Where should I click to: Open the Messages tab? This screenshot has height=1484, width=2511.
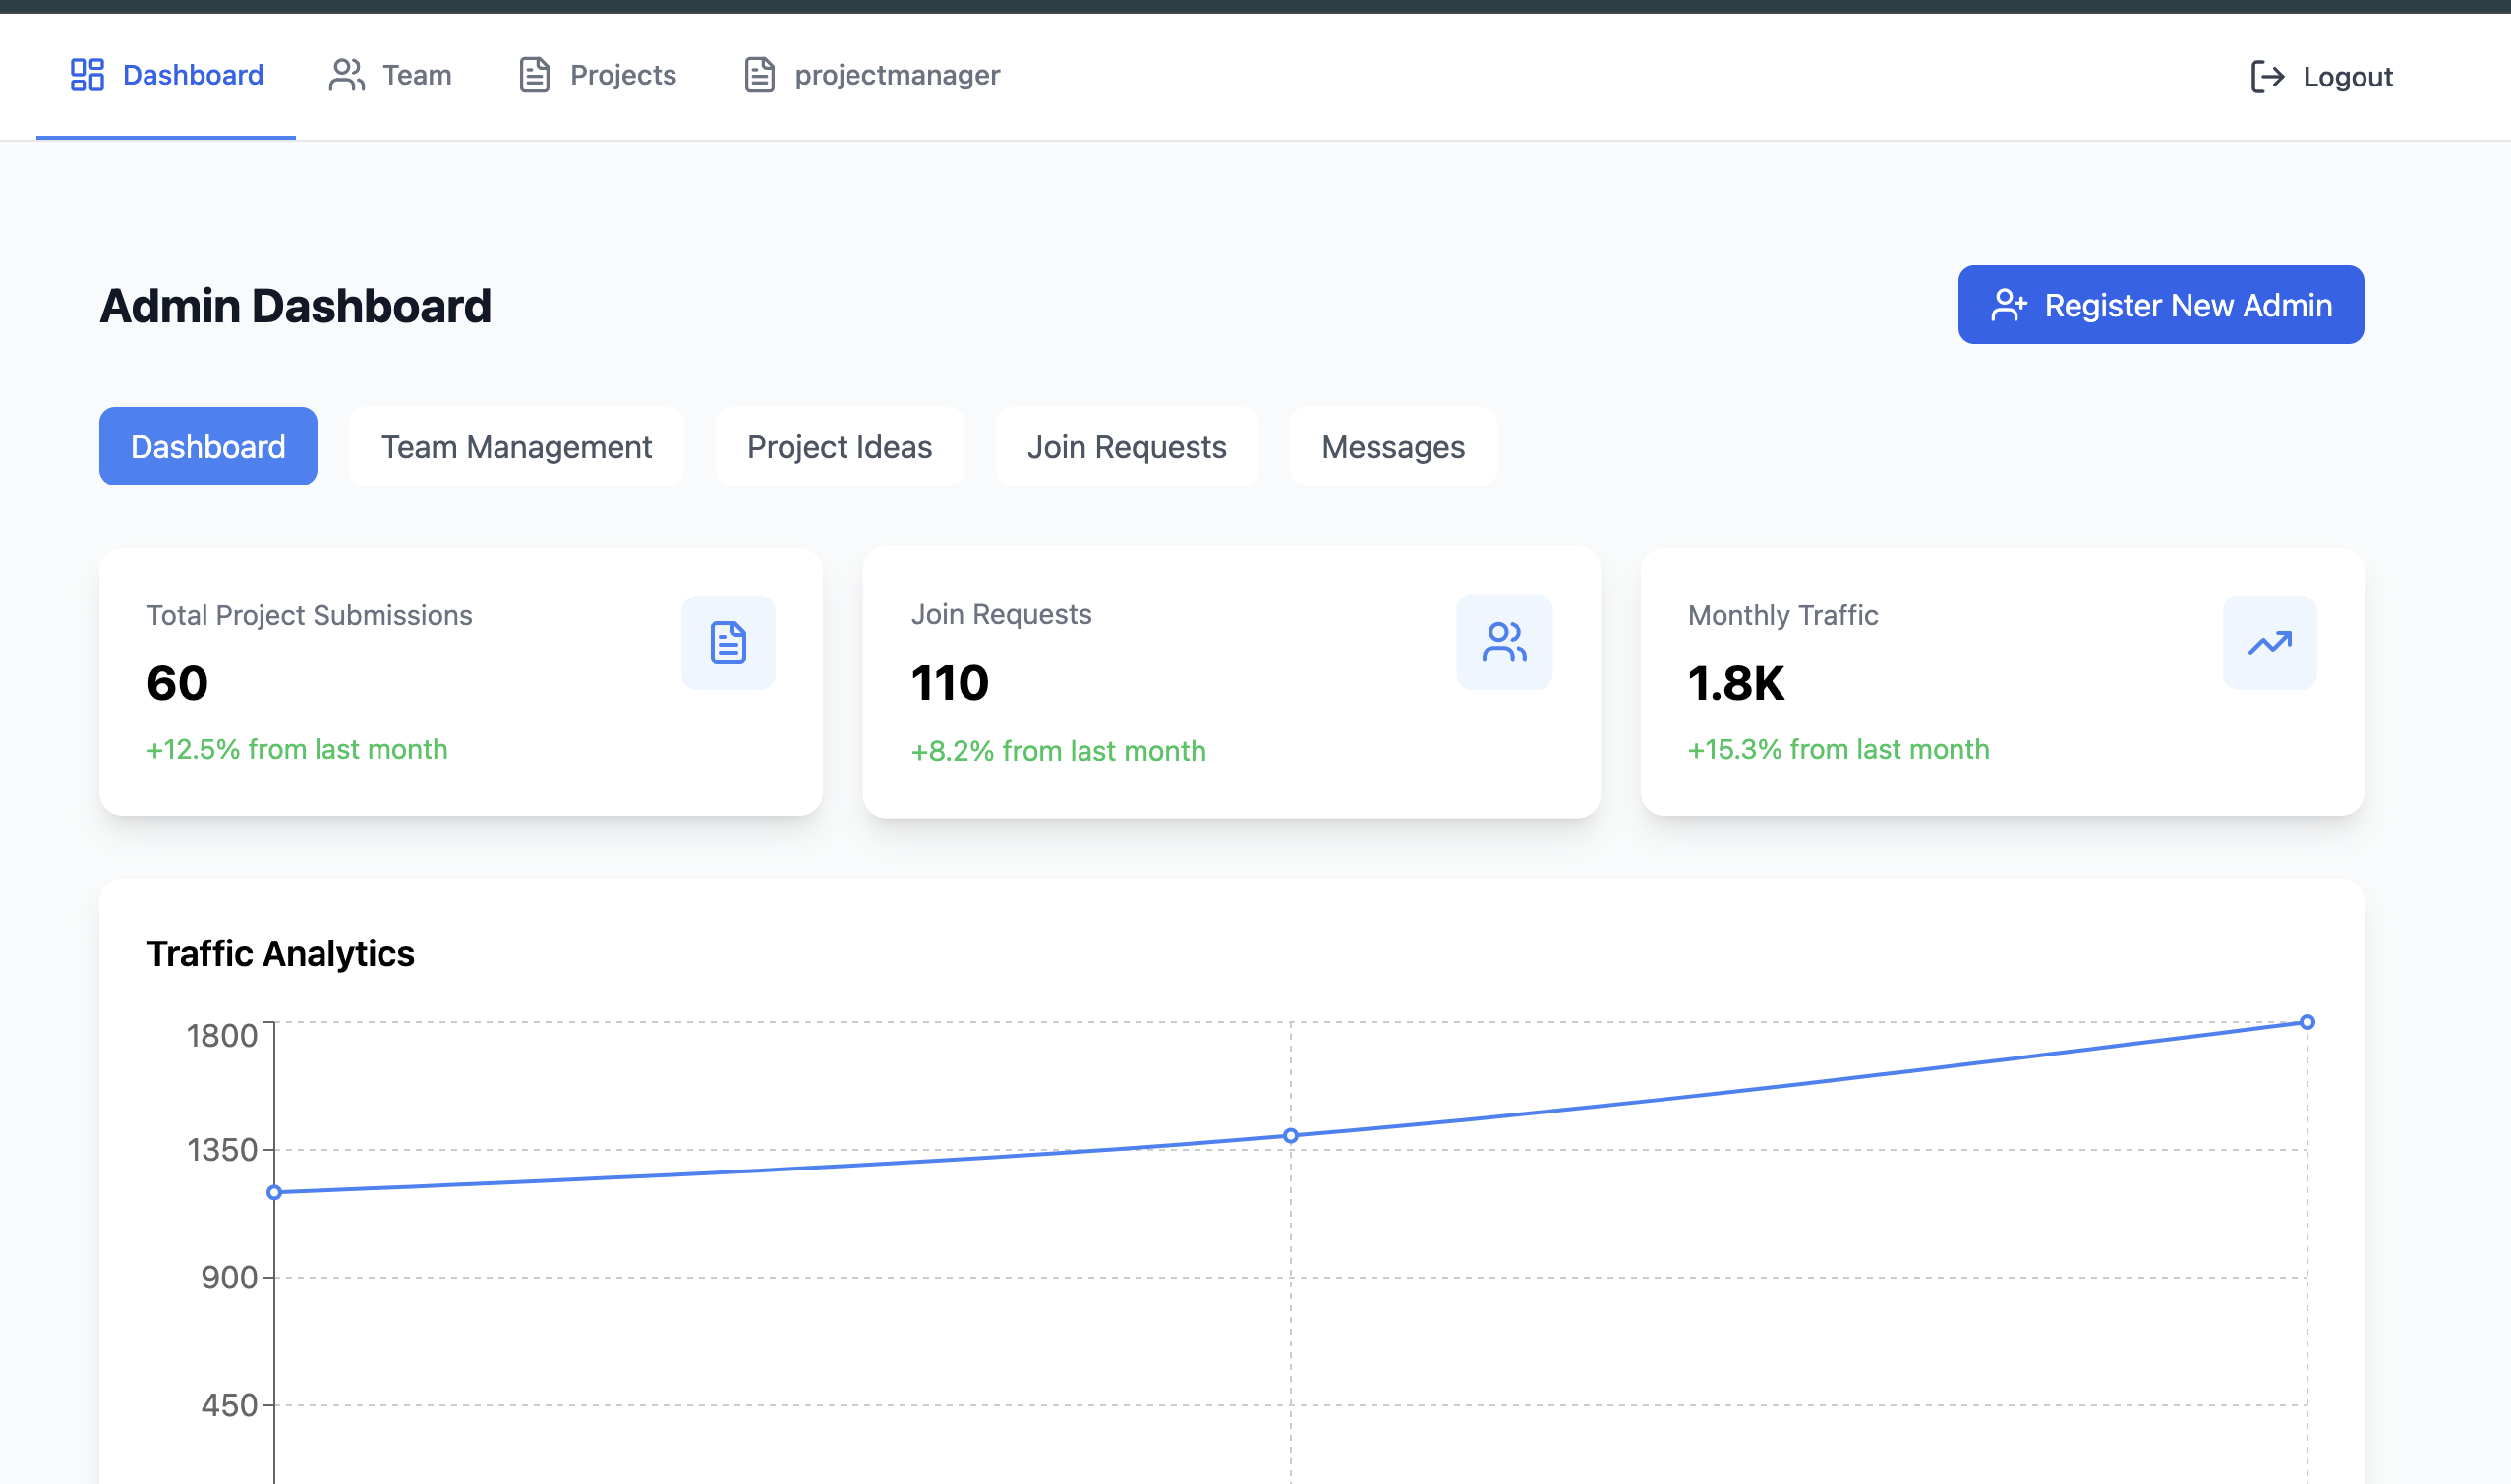tap(1392, 446)
